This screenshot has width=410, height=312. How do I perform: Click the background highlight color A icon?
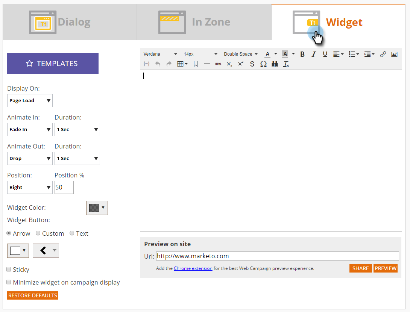[285, 54]
